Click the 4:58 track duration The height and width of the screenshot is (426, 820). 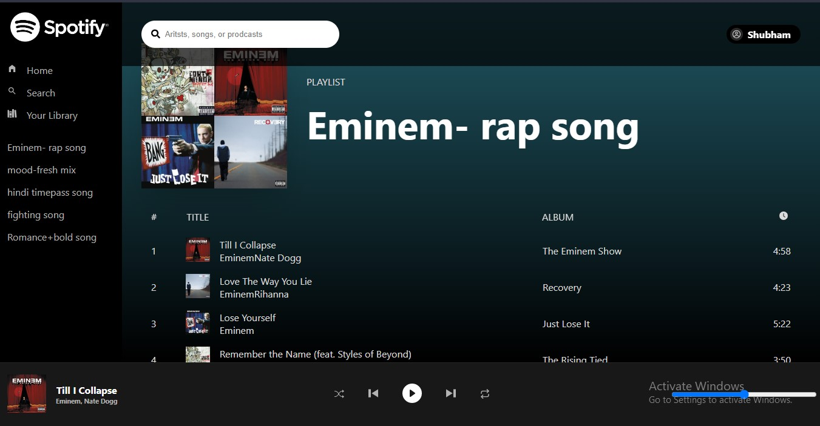pyautogui.click(x=782, y=251)
